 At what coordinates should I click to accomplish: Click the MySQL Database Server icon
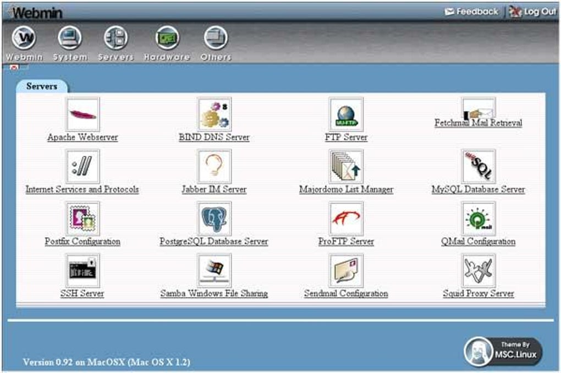click(x=479, y=167)
